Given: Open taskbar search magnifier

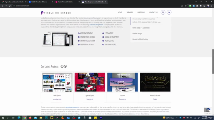Looking at the screenshot, I should click(x=8, y=118).
